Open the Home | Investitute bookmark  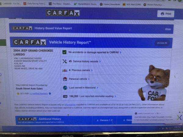[x=110, y=4]
